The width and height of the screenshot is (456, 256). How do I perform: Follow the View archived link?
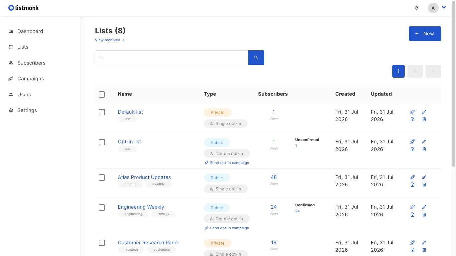[x=110, y=40]
